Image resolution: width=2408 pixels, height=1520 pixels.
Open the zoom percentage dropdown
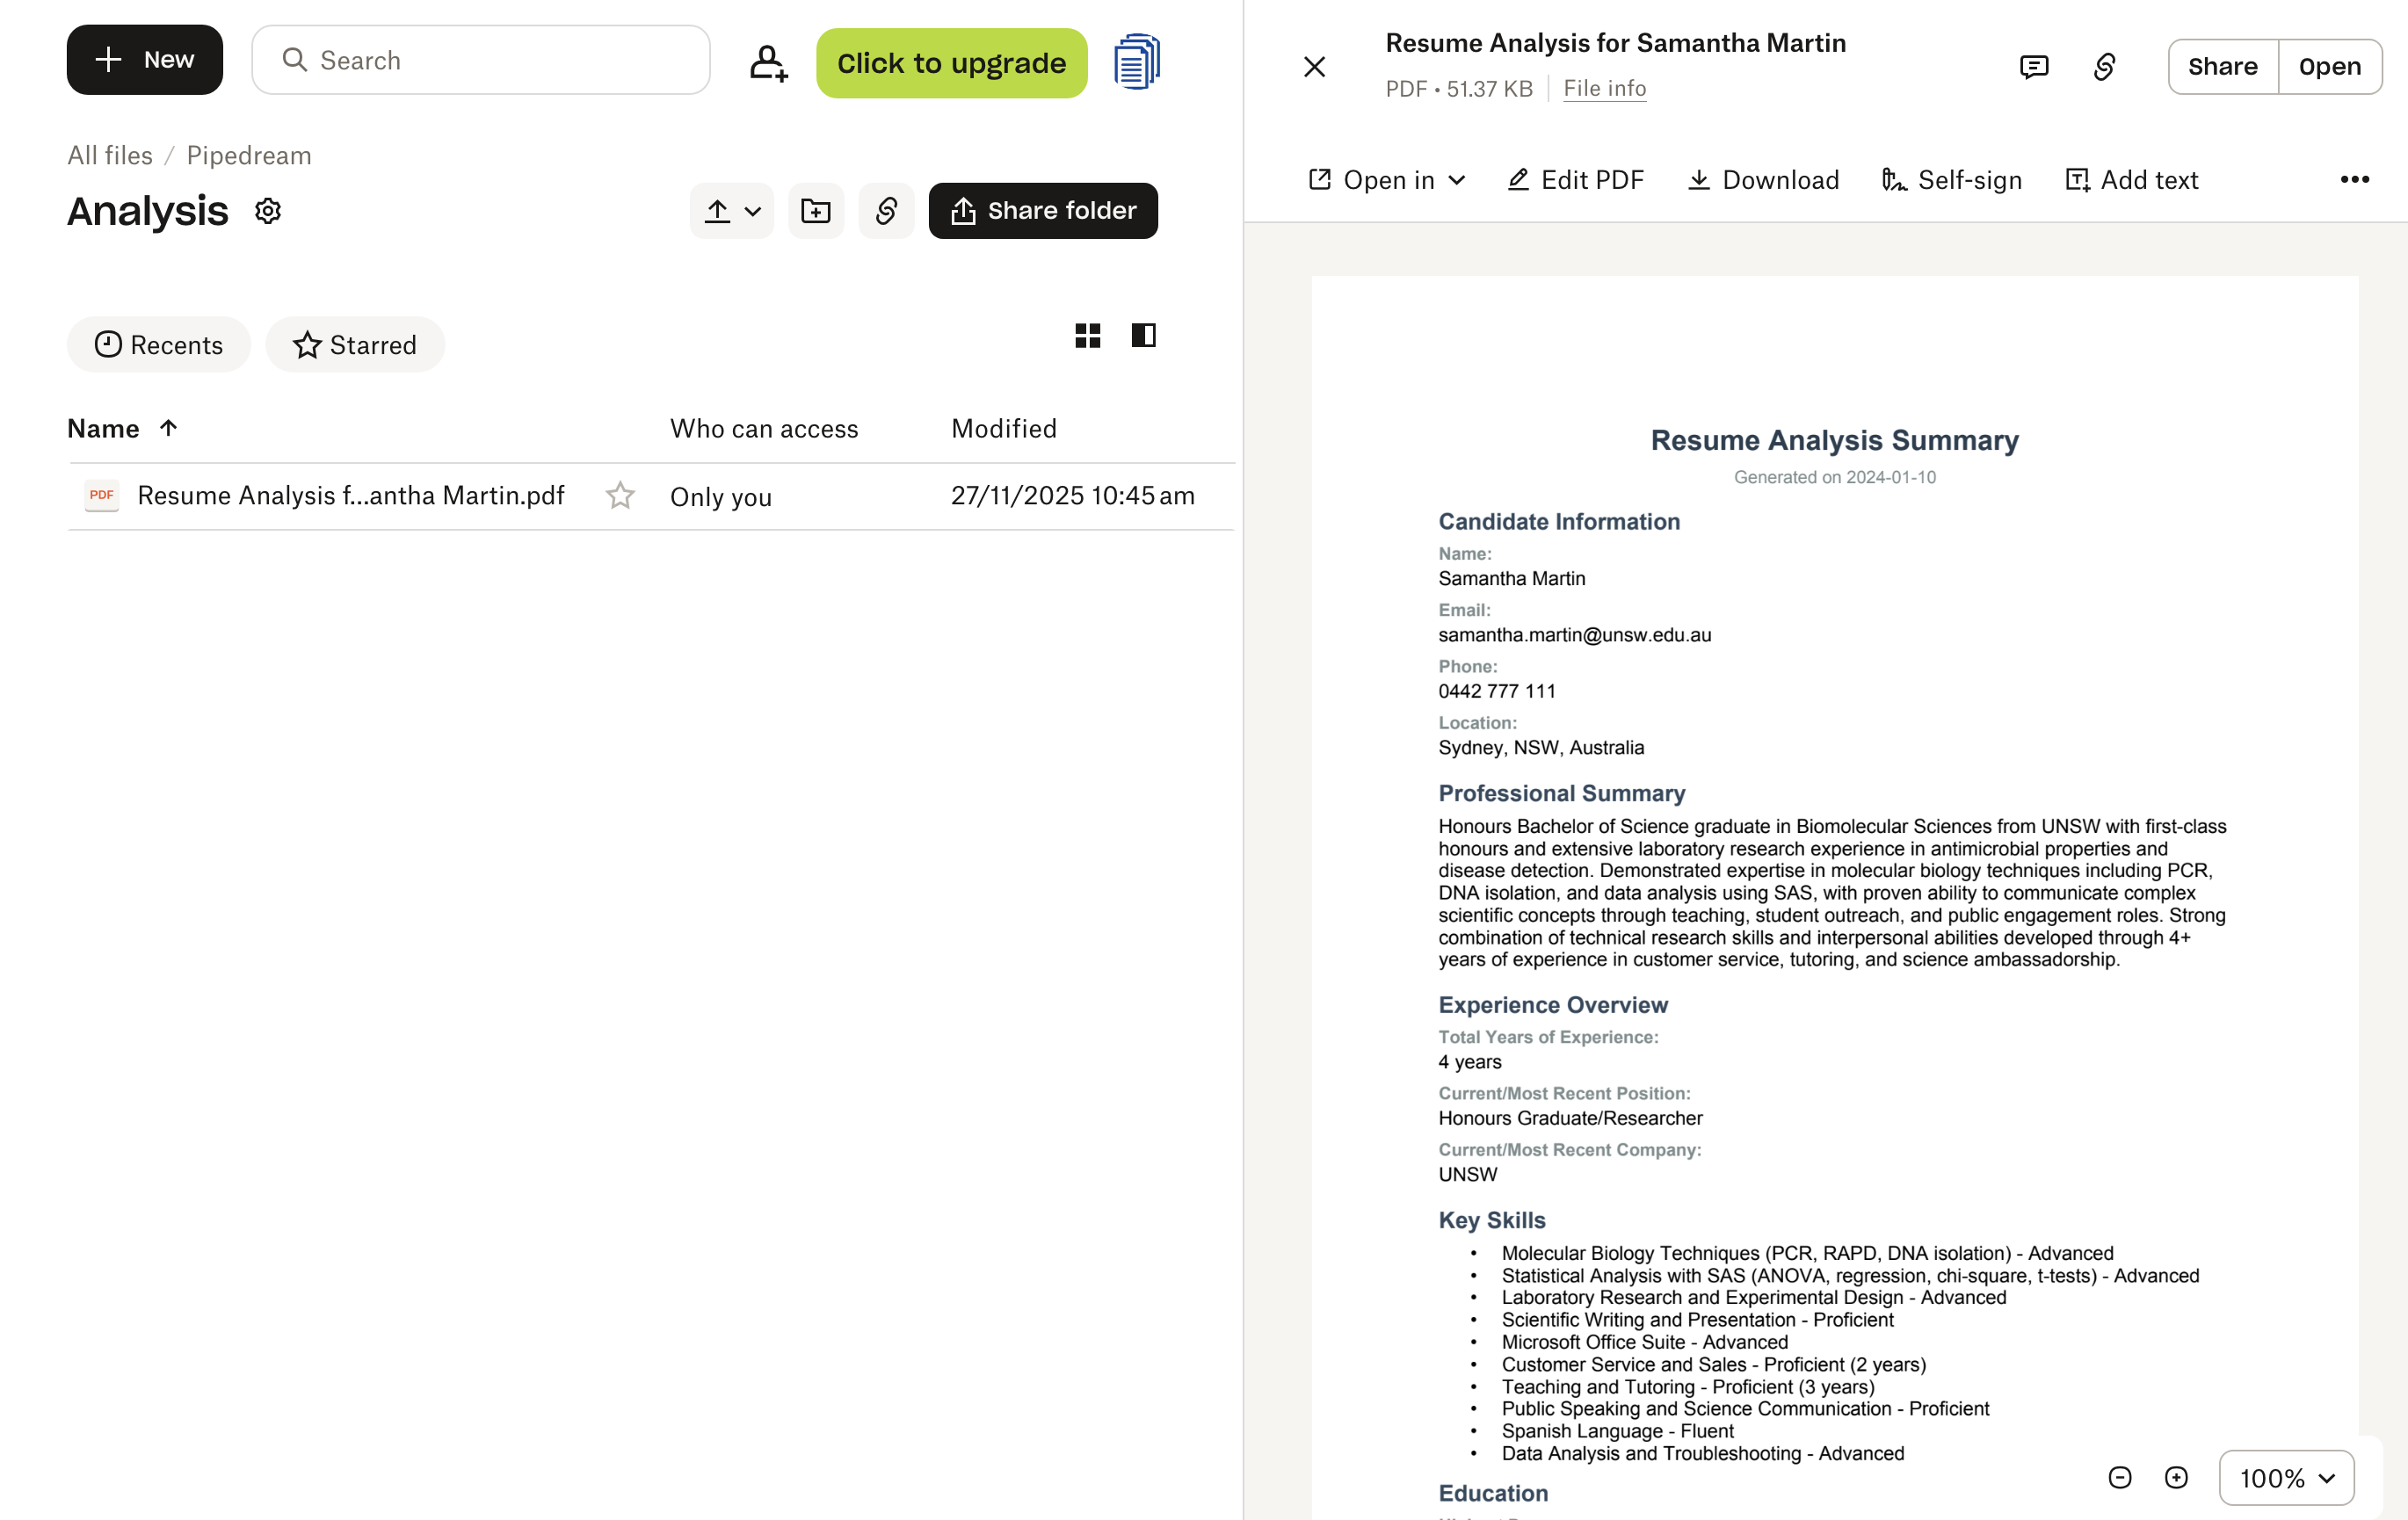2286,1478
